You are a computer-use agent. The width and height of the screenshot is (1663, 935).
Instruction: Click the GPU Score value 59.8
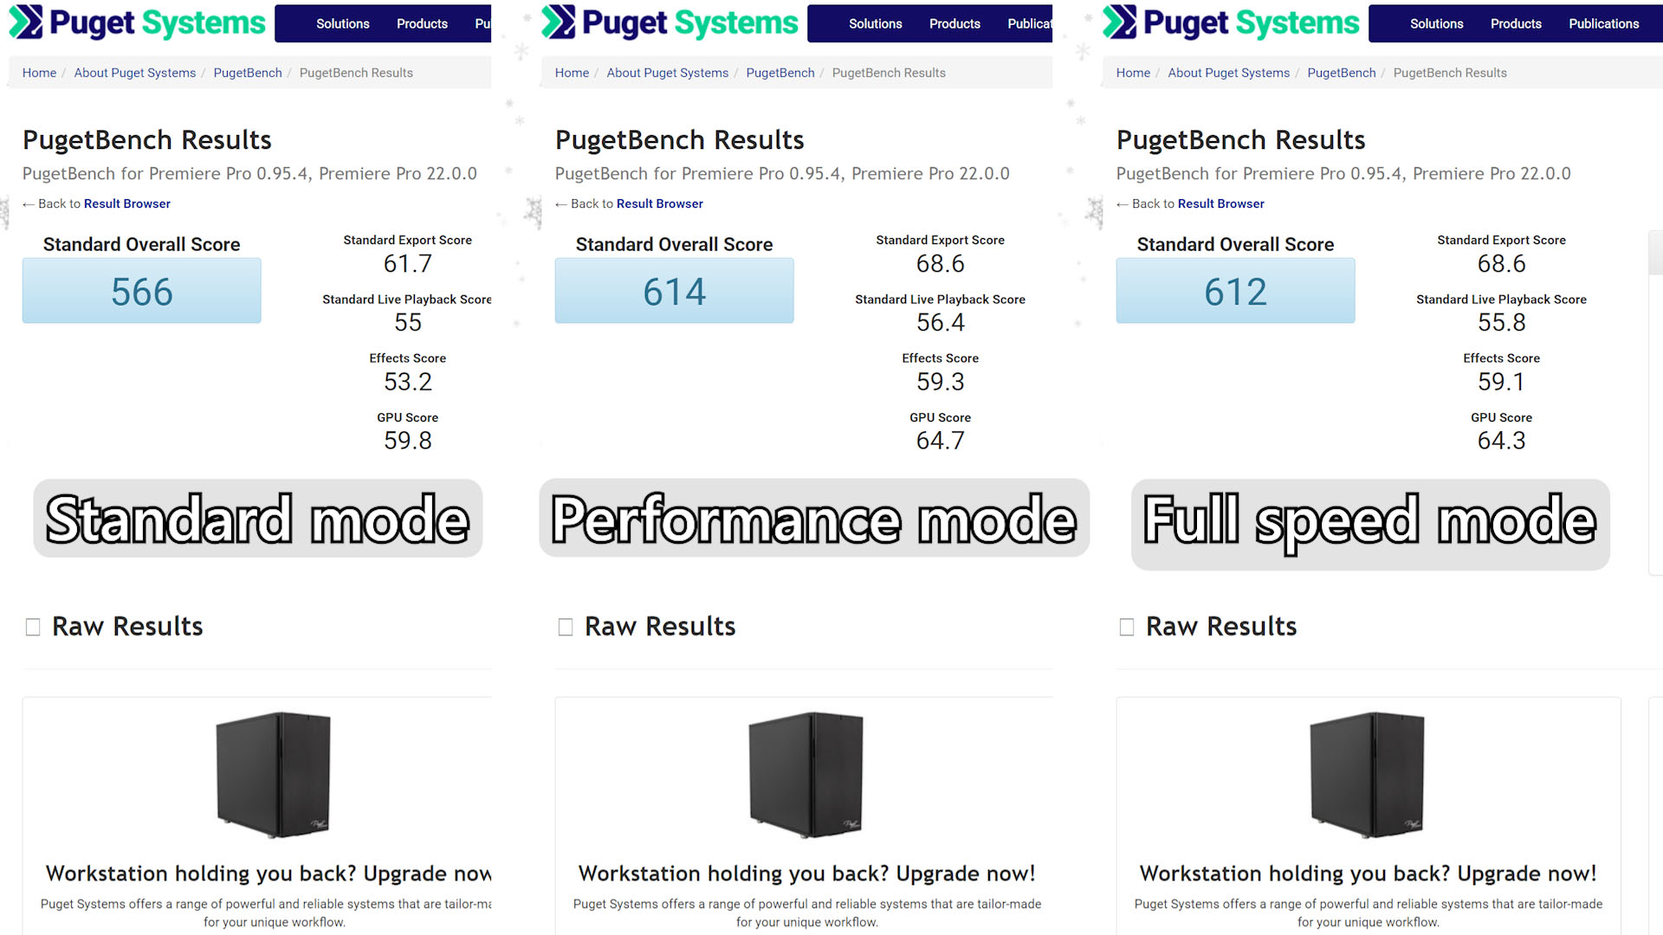point(408,440)
